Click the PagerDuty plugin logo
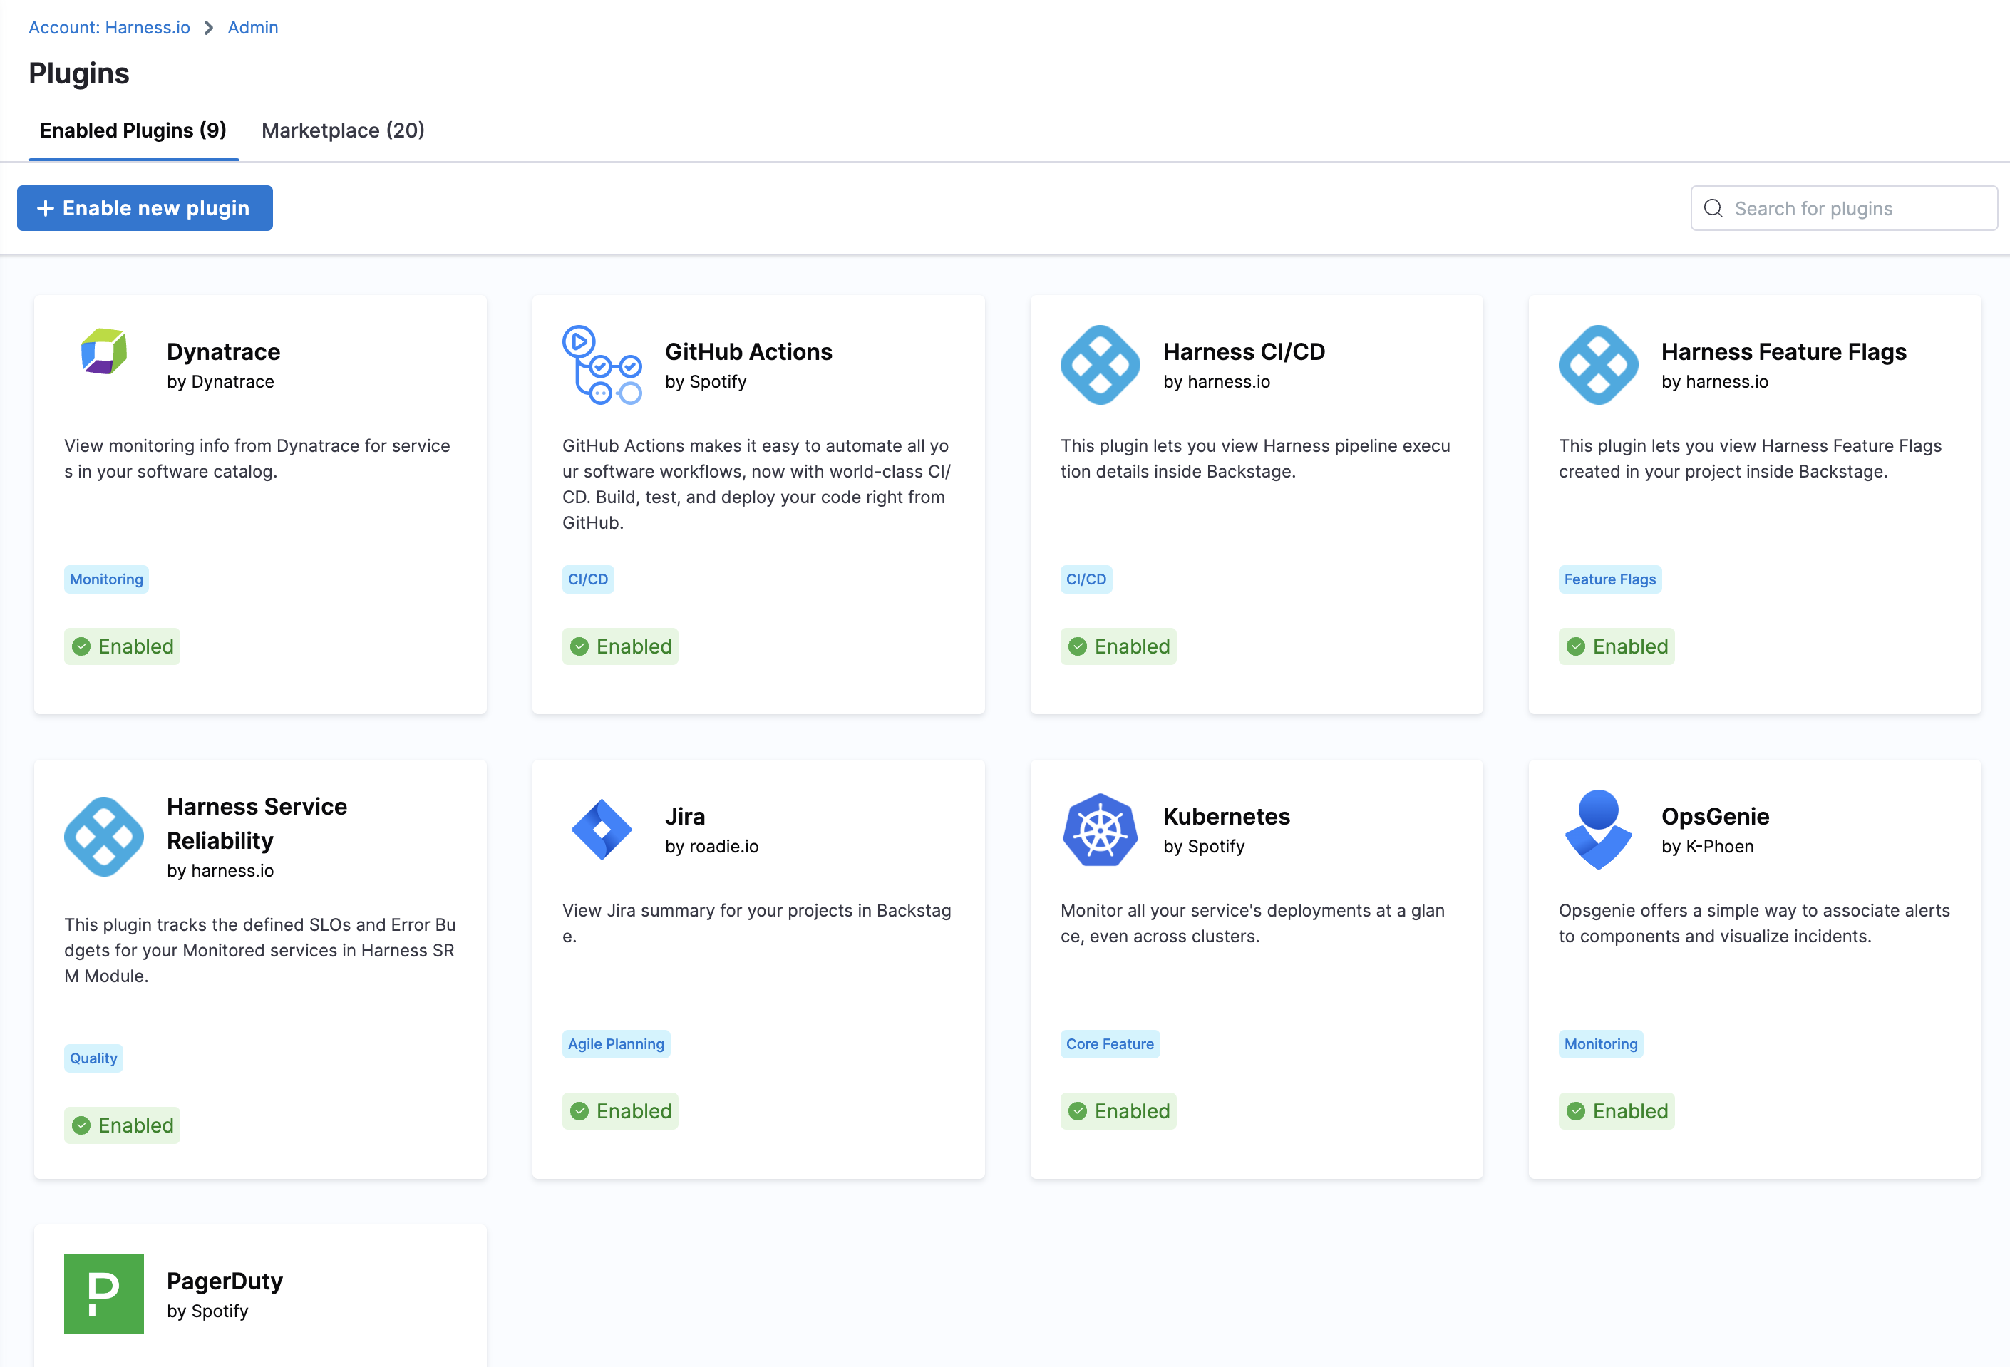The height and width of the screenshot is (1367, 2010). [104, 1294]
